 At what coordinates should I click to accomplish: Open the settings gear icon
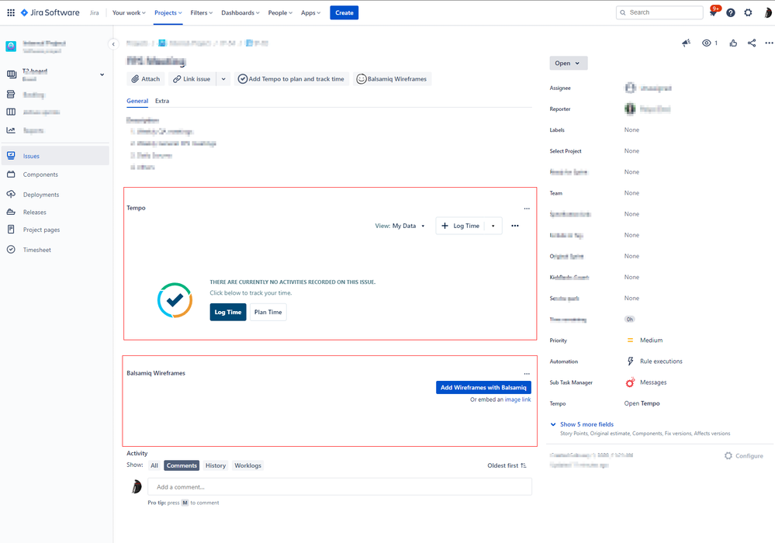pos(749,13)
